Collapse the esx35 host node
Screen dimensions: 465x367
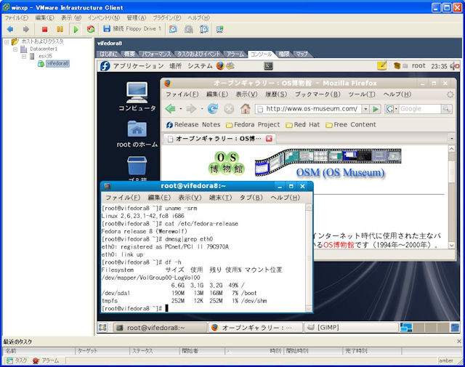point(24,57)
